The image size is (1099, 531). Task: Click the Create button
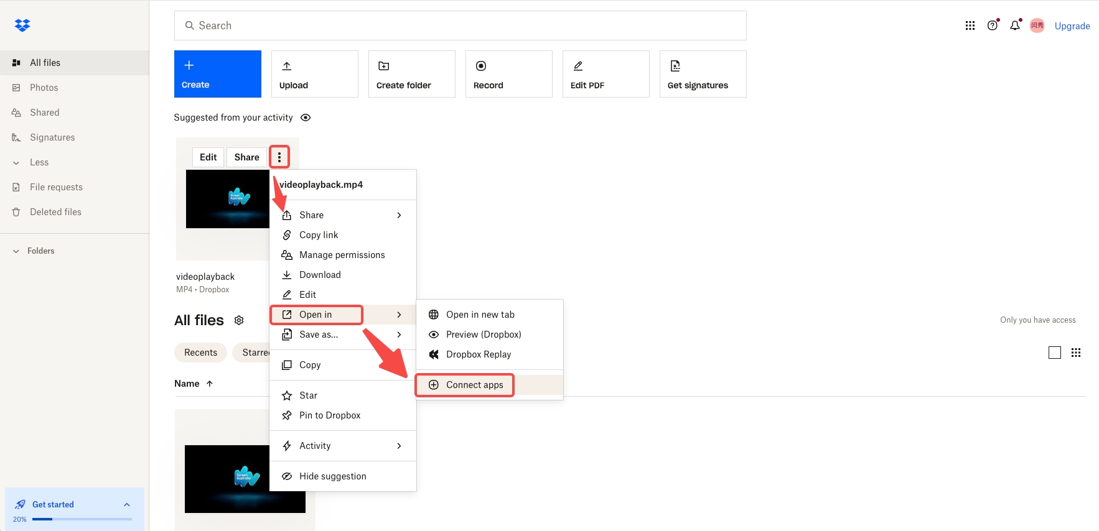(x=218, y=74)
